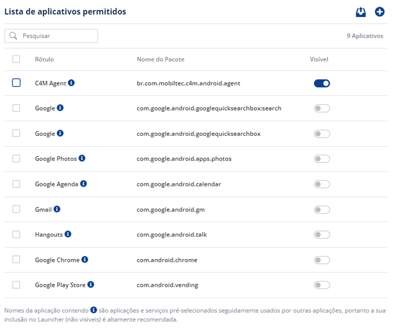The image size is (394, 330).
Task: Click the info icon beside Google Play Store
Action: 91,285
